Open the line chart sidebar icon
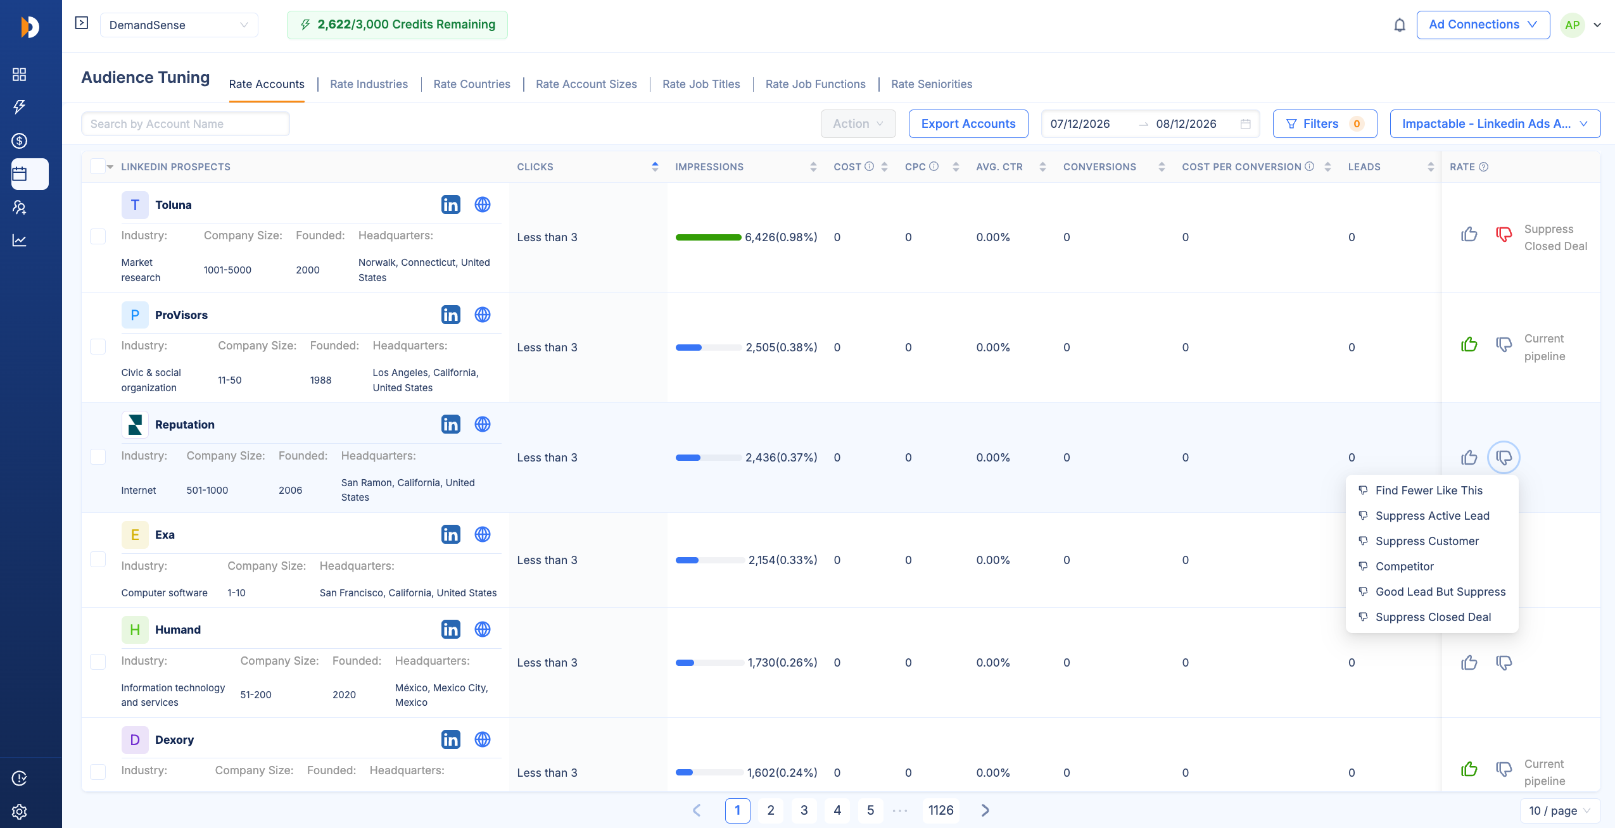Image resolution: width=1615 pixels, height=828 pixels. point(20,241)
